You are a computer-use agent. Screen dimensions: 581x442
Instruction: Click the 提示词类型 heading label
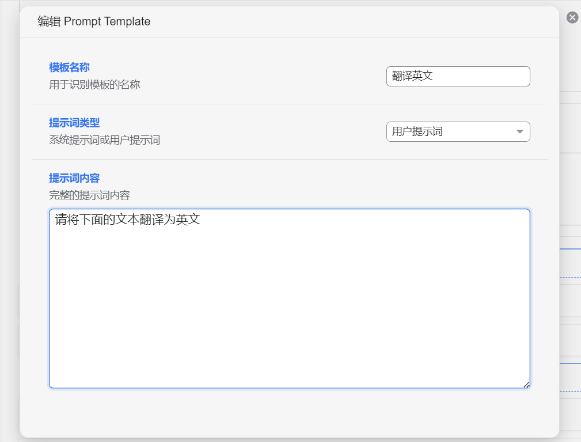[74, 123]
